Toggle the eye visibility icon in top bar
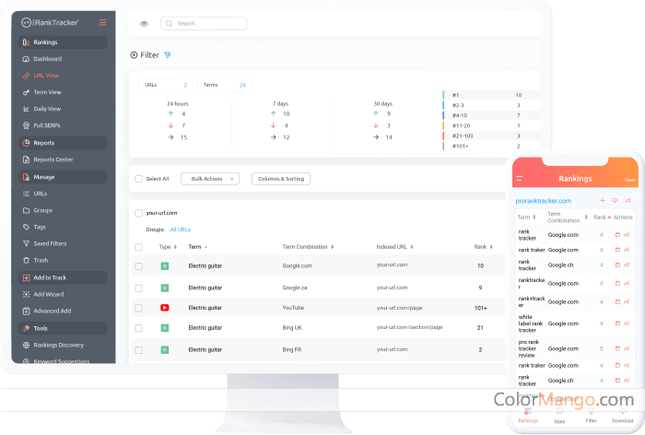 click(x=144, y=24)
